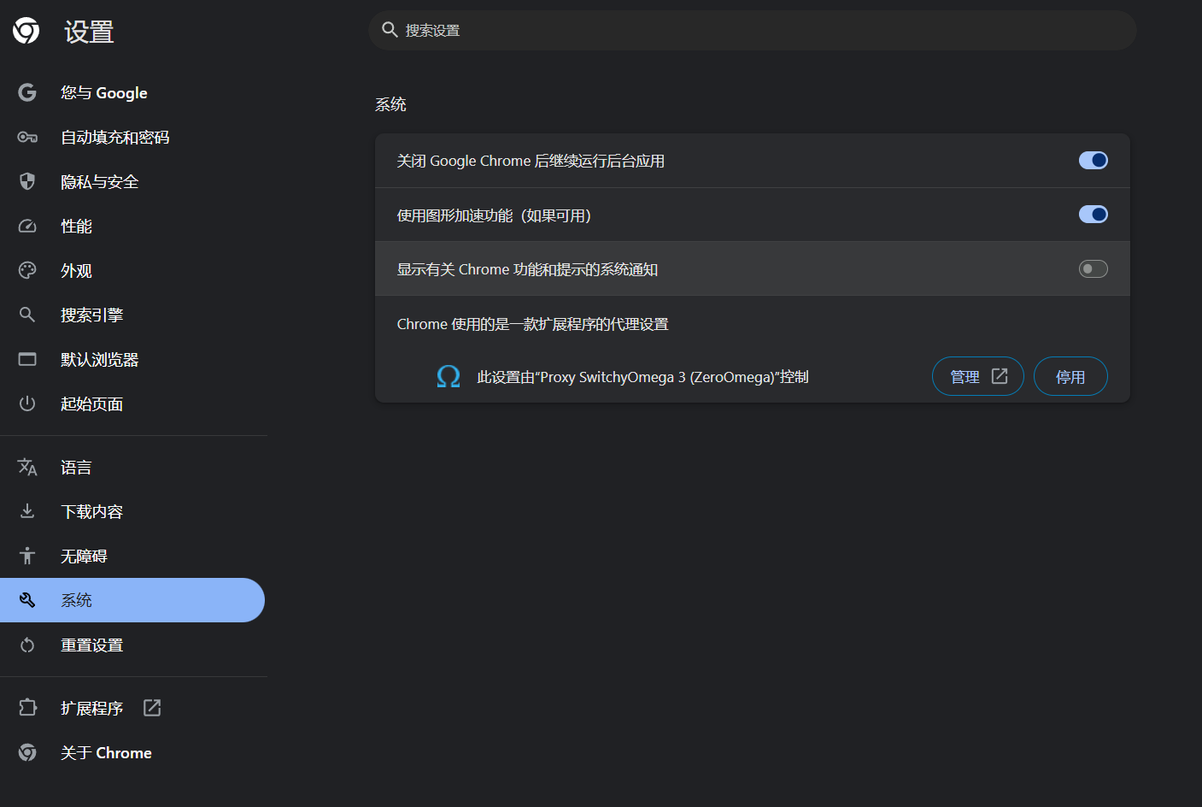The height and width of the screenshot is (807, 1202).
Task: Select 外观 in the sidebar
Action: 132,270
